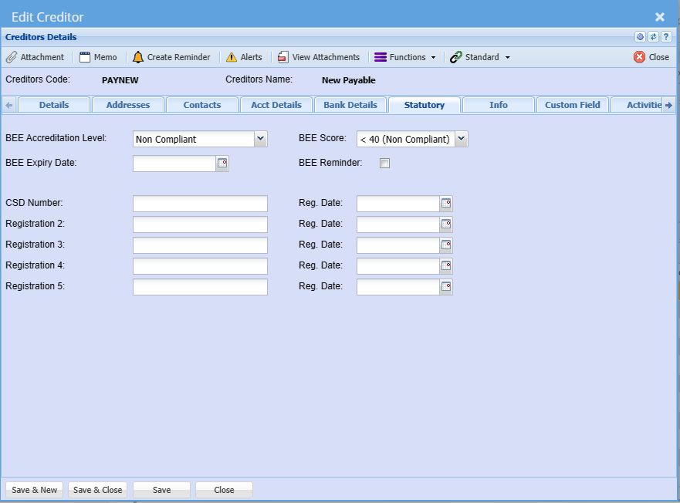Expand the BEE Score dropdown

tap(461, 139)
